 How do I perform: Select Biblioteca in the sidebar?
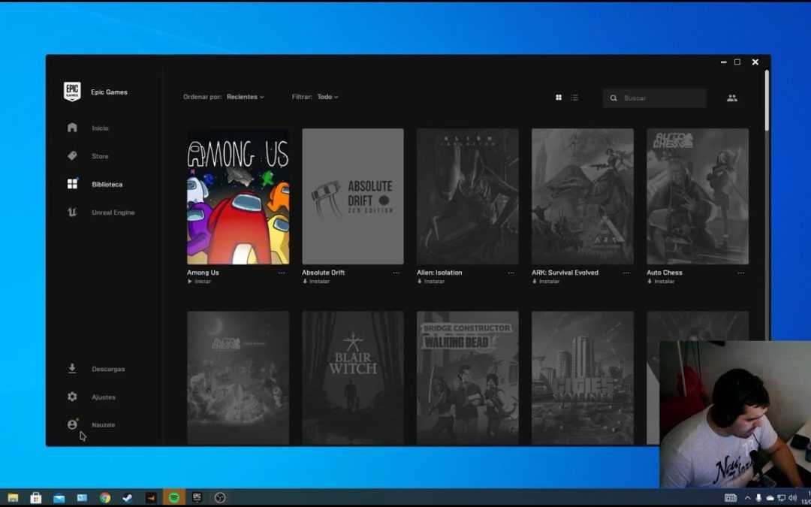[x=107, y=184]
